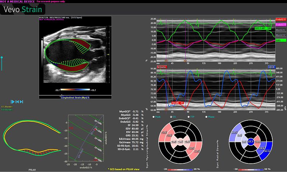Step to the next frame
This screenshot has width=287, height=172.
point(22,102)
